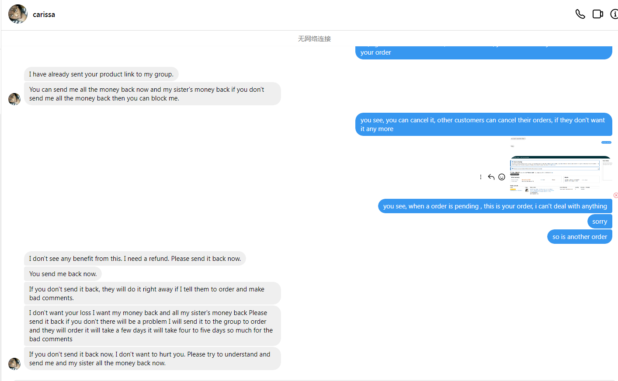This screenshot has height=381, width=618.
Task: Select the 'sorry' sent message bubble
Action: 599,222
